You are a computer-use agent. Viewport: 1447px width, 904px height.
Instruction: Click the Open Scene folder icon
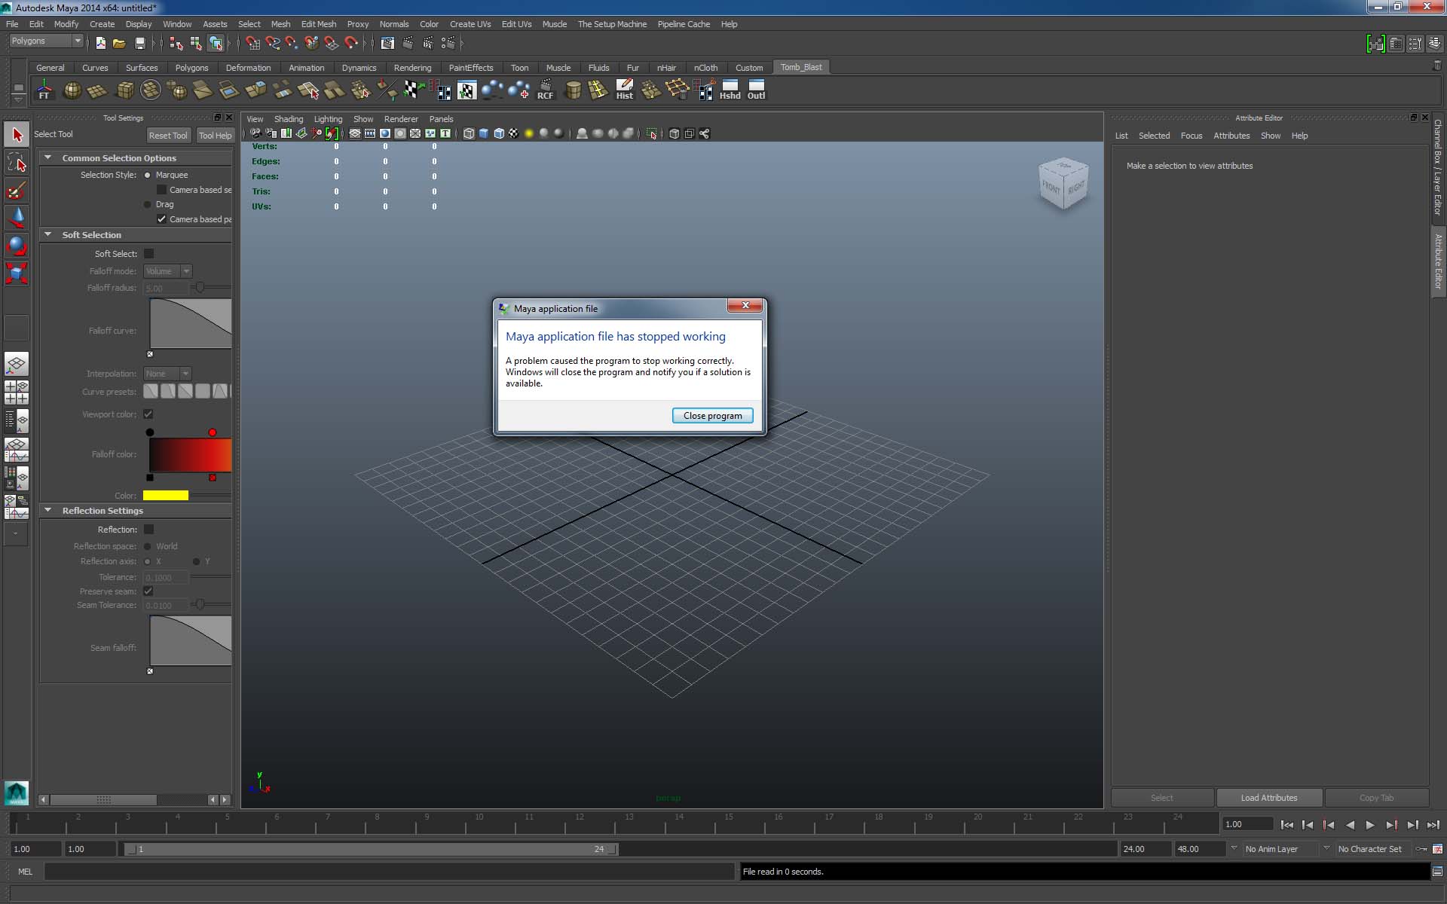(119, 43)
